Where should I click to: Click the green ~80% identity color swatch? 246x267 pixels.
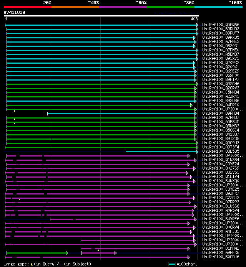(171, 7)
